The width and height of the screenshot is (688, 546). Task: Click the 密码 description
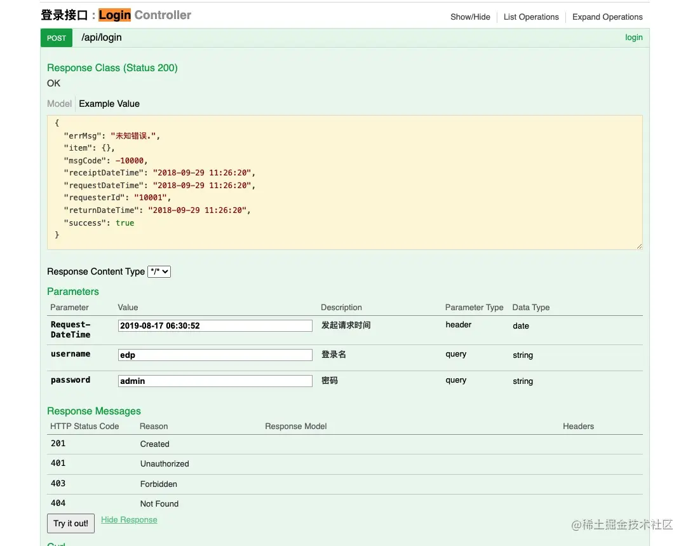tap(330, 381)
